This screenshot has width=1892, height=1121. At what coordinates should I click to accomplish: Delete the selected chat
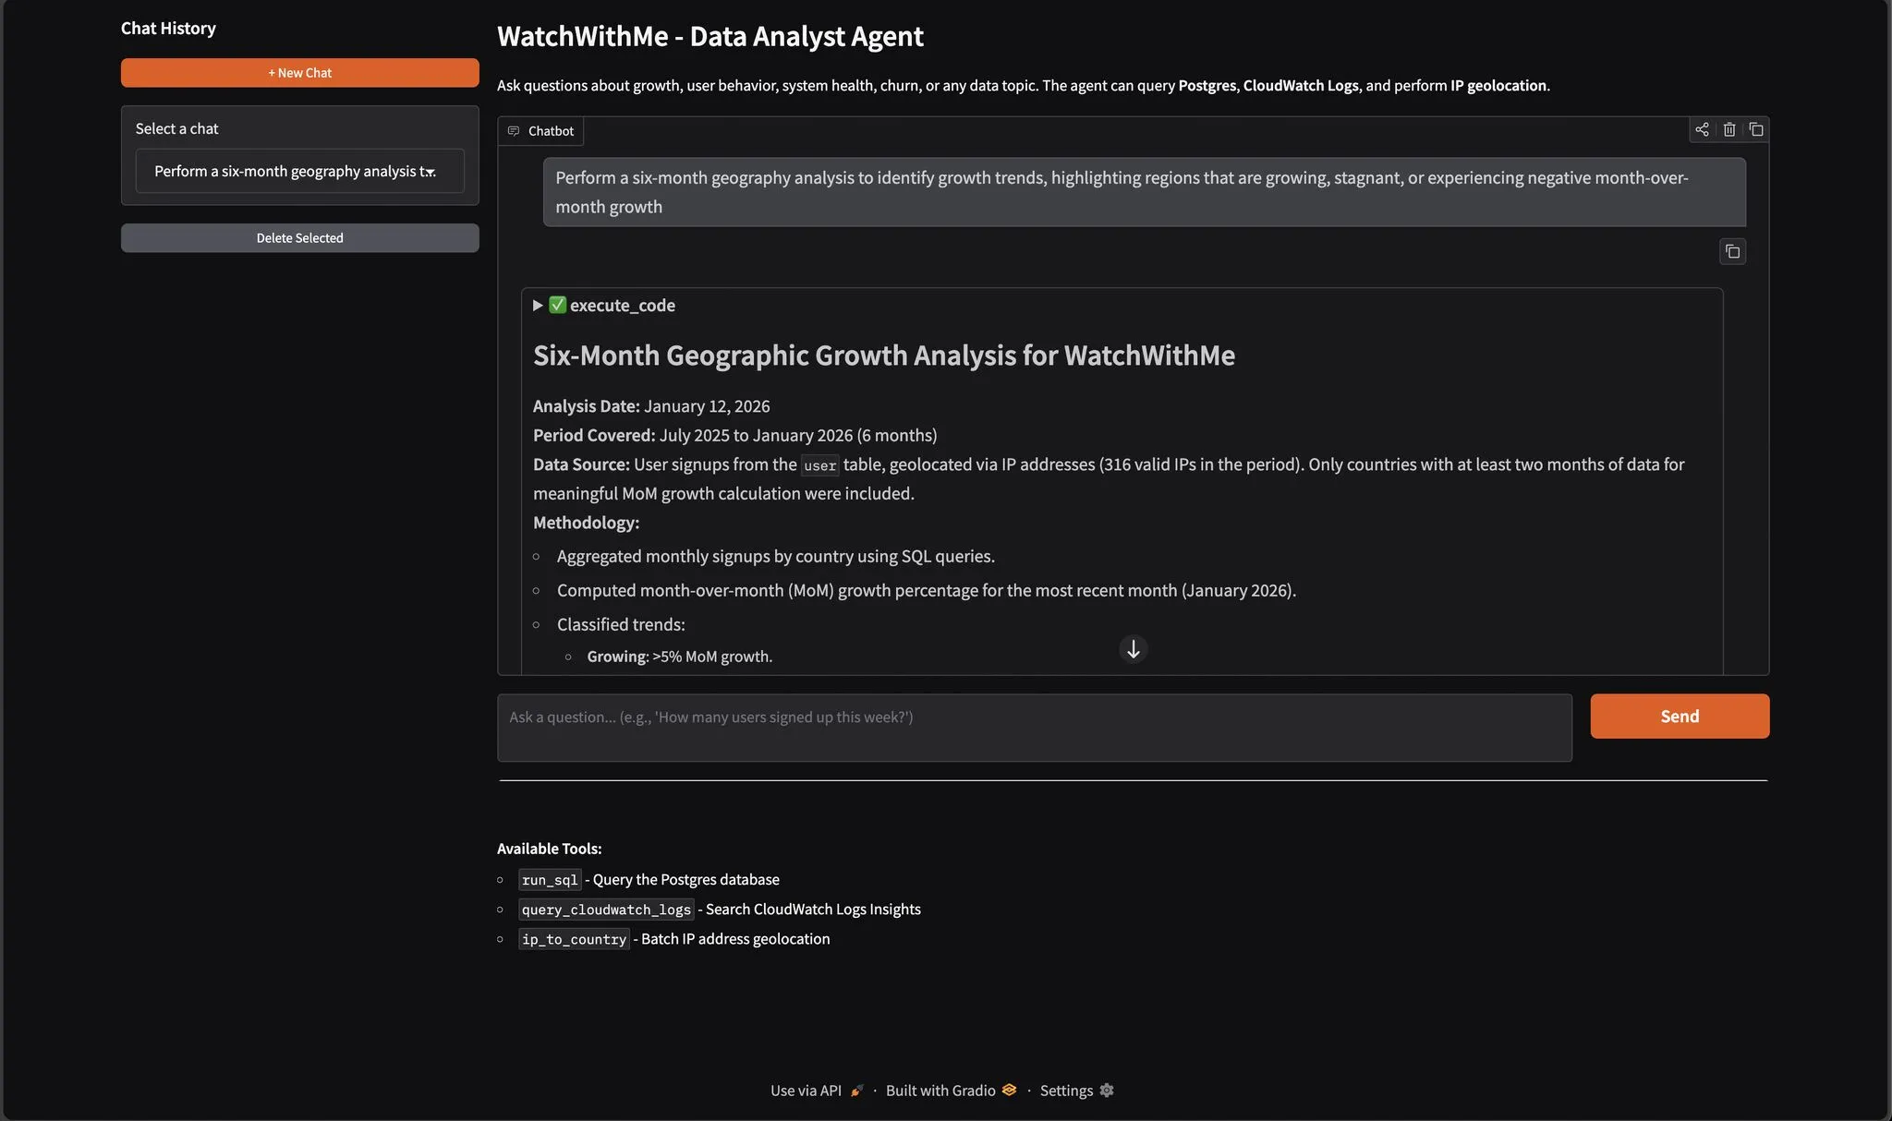(299, 238)
